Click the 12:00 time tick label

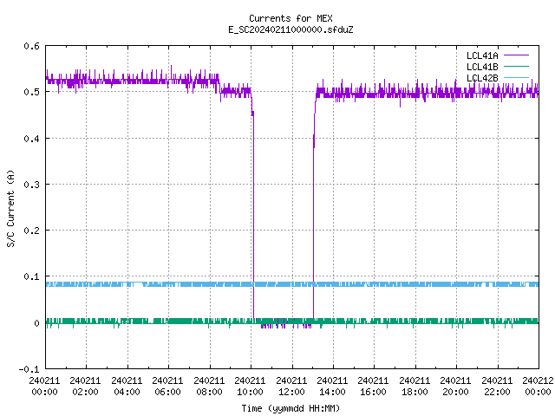291,392
